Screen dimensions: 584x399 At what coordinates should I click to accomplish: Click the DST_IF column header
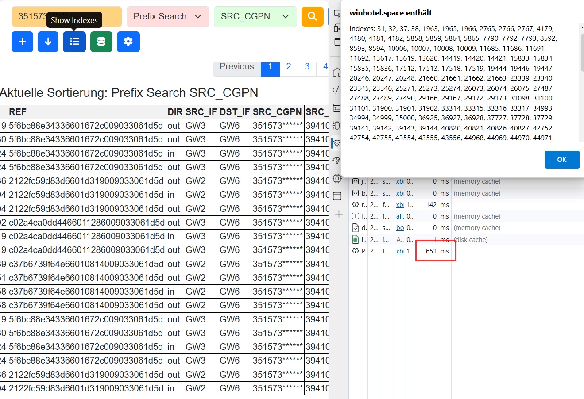(235, 111)
